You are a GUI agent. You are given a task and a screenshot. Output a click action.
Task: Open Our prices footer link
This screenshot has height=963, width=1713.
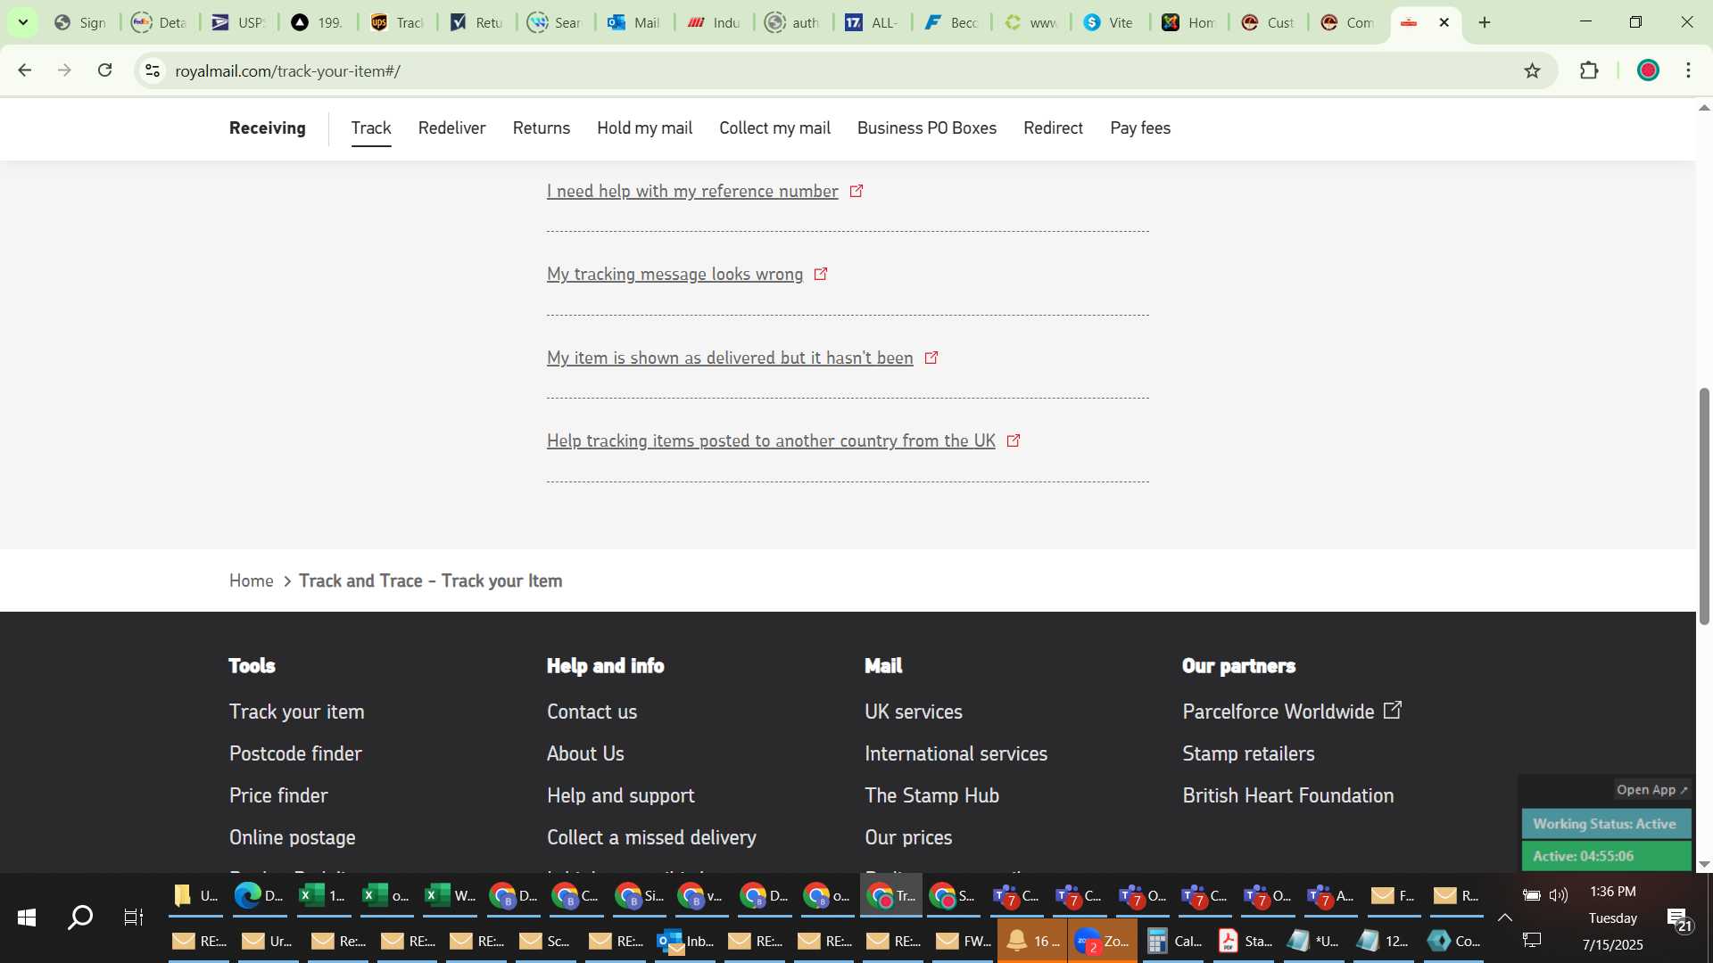point(908,837)
